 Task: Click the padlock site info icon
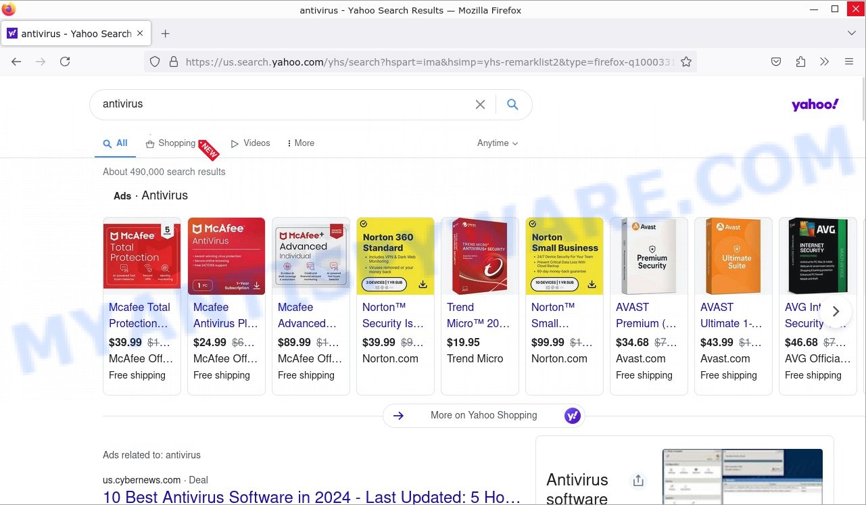click(x=174, y=62)
